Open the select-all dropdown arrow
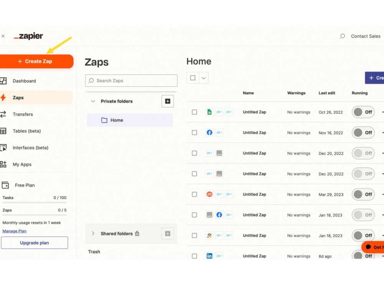This screenshot has width=384, height=288. [x=204, y=78]
